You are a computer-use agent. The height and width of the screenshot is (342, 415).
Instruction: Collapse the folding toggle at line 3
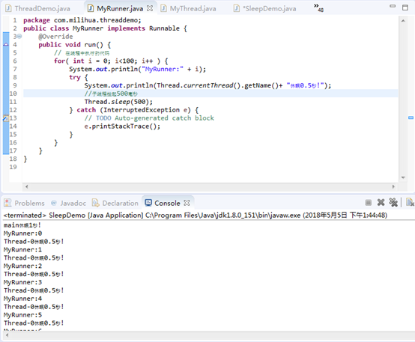click(x=19, y=37)
